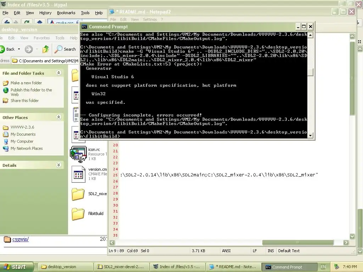This screenshot has height=272, width=363.
Task: Click Ln 9 : 89 status bar entry
Action: [117, 251]
